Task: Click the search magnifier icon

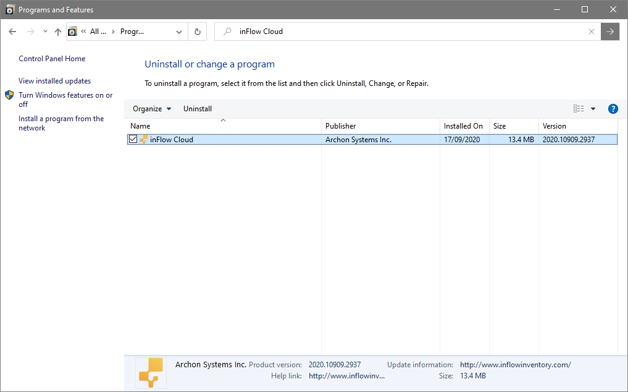Action: tap(227, 32)
